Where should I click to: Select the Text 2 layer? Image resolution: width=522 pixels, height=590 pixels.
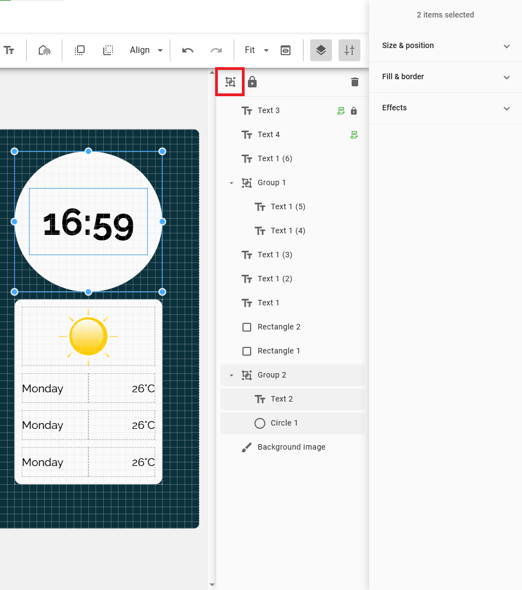click(x=293, y=399)
